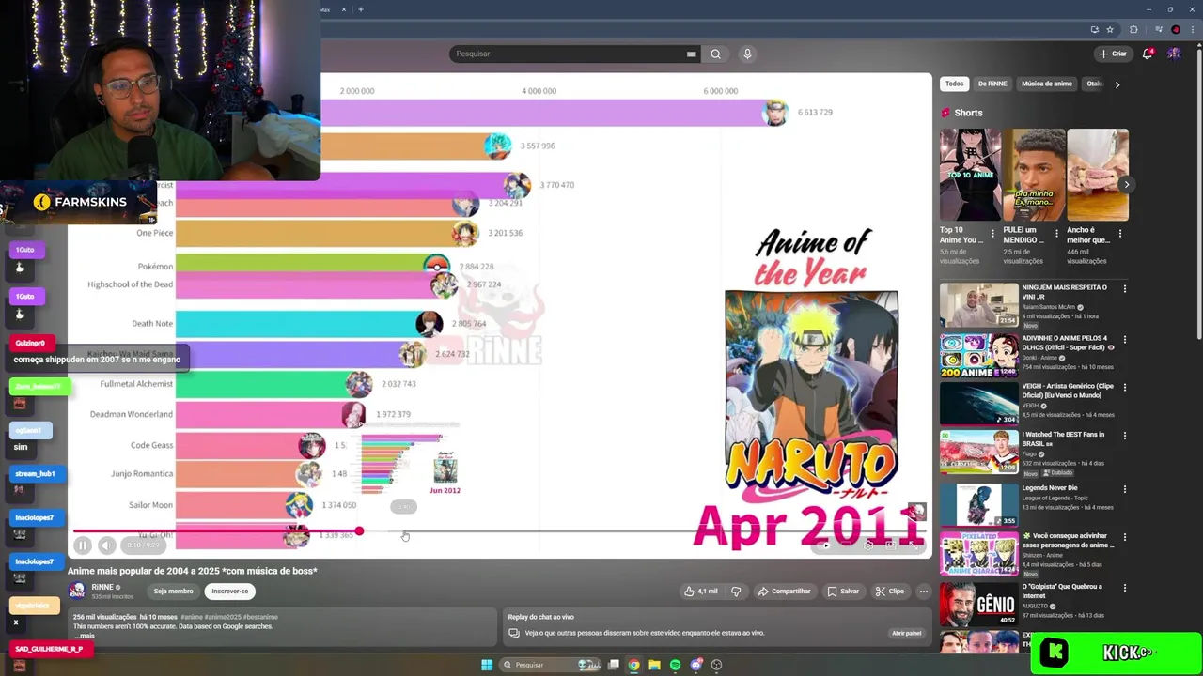
Task: Select the De RiNNE filter chip
Action: tap(992, 84)
